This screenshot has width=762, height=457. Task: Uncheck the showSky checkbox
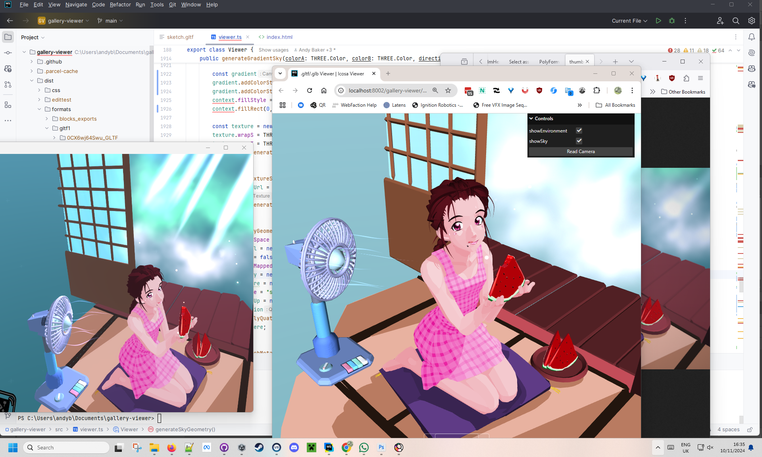(x=579, y=141)
